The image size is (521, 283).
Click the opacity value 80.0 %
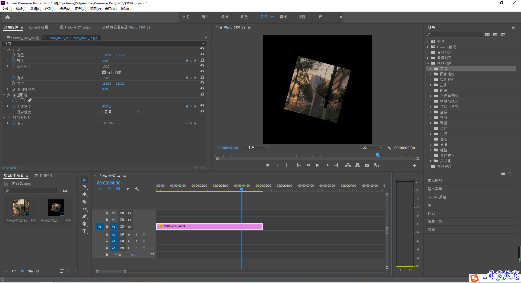107,106
